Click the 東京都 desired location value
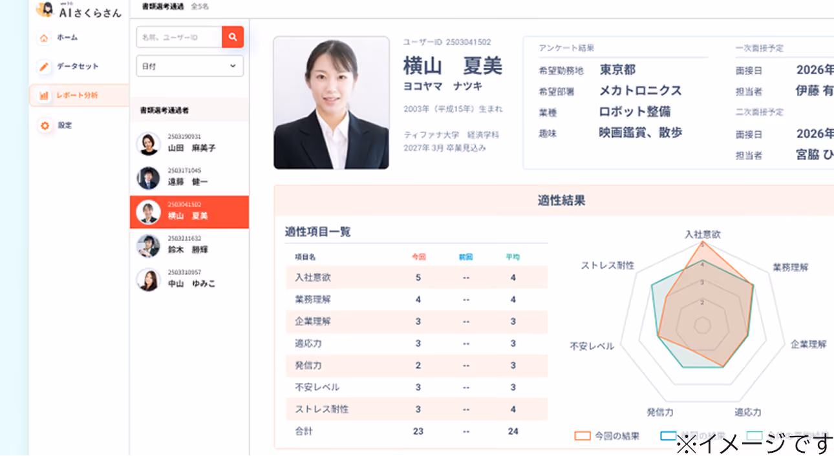The height and width of the screenshot is (456, 834). coord(617,70)
